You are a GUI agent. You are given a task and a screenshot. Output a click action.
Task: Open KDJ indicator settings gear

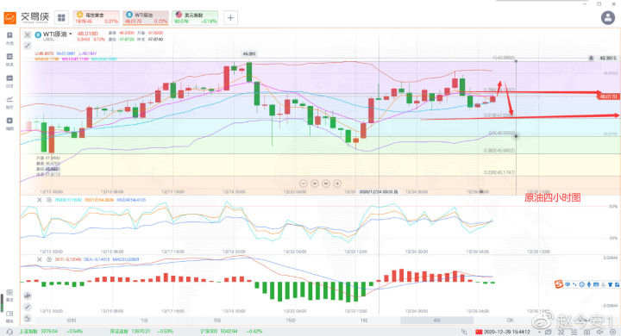click(x=48, y=200)
